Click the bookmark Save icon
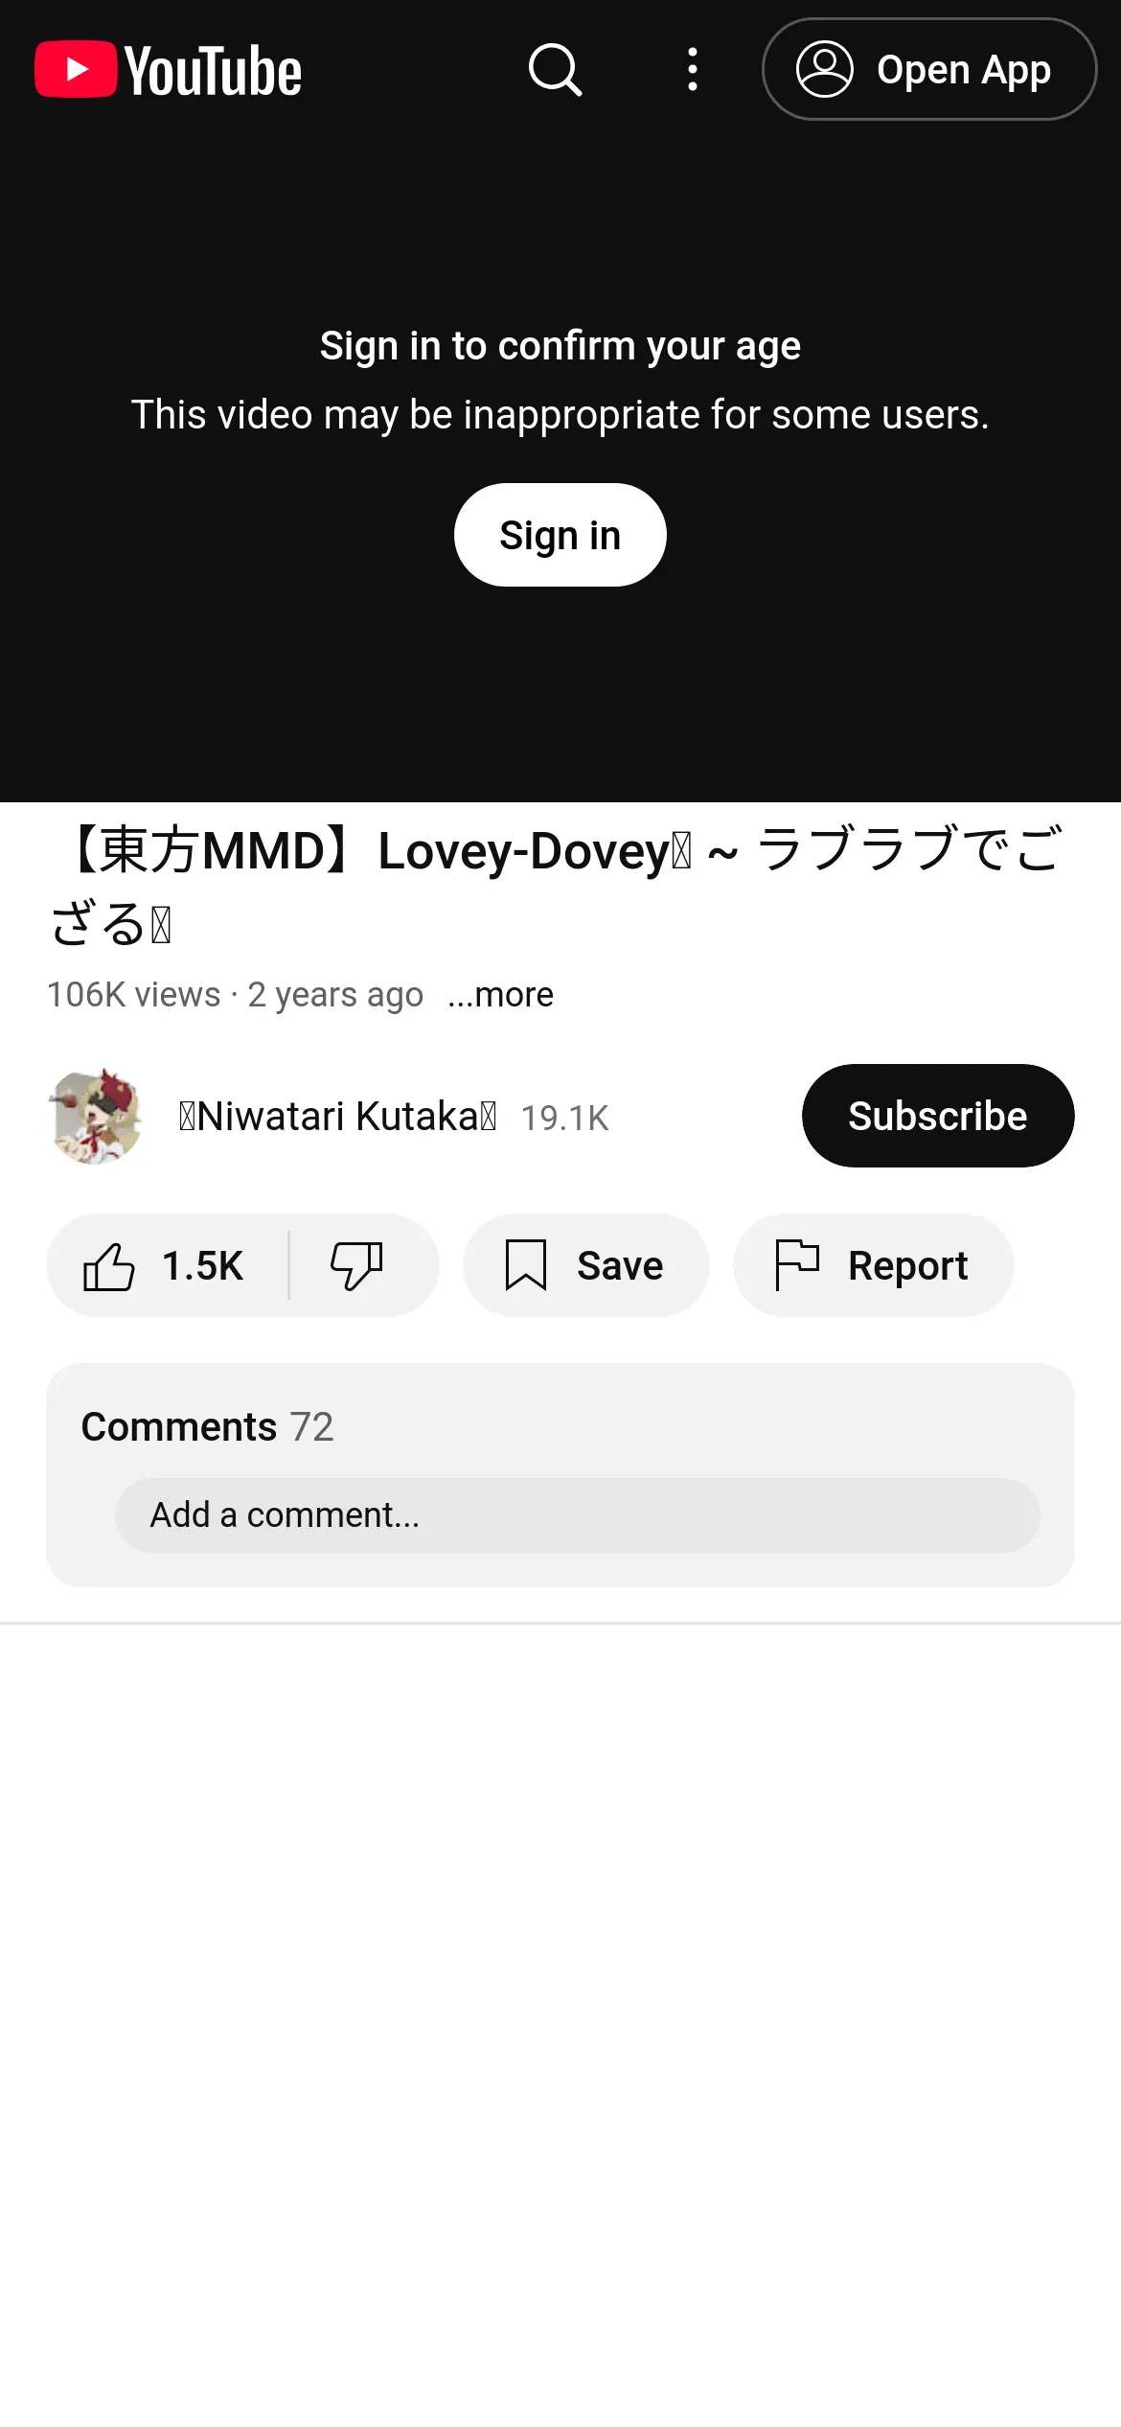Image resolution: width=1121 pixels, height=2427 pixels. click(526, 1265)
